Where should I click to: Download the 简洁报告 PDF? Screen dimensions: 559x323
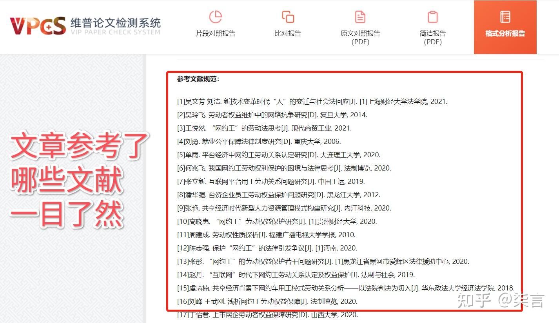click(432, 37)
